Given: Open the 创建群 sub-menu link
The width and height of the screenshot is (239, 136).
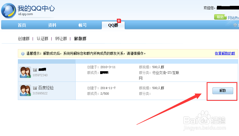Looking at the screenshot, I should pyautogui.click(x=24, y=39).
